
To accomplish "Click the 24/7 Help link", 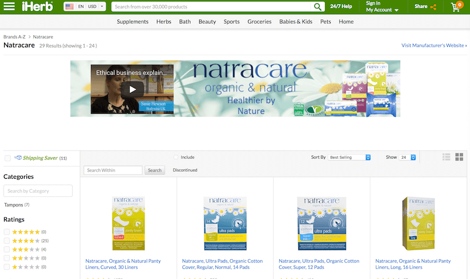I will coord(341,6).
